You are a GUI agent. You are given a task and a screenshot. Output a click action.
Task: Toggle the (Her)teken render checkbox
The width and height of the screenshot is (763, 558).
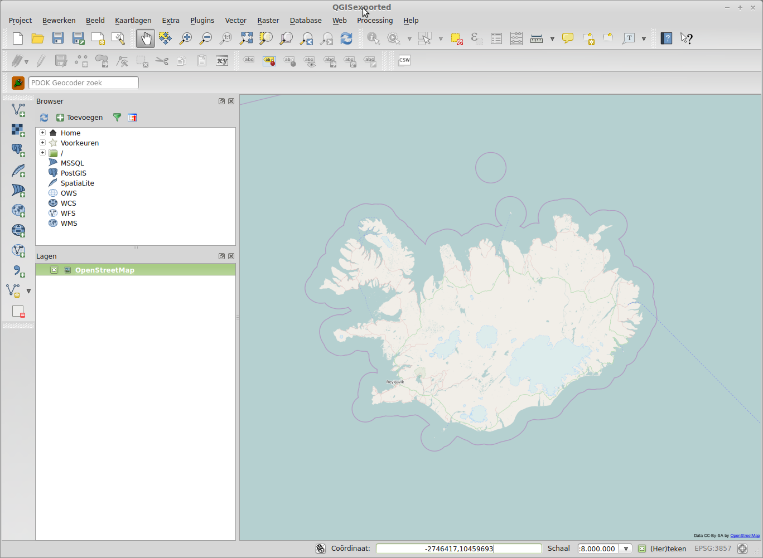tap(642, 549)
